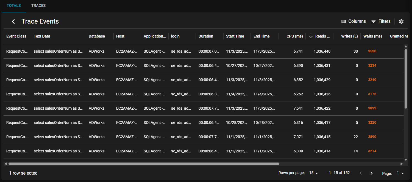
Task: Open the Filters panel
Action: pos(381,21)
